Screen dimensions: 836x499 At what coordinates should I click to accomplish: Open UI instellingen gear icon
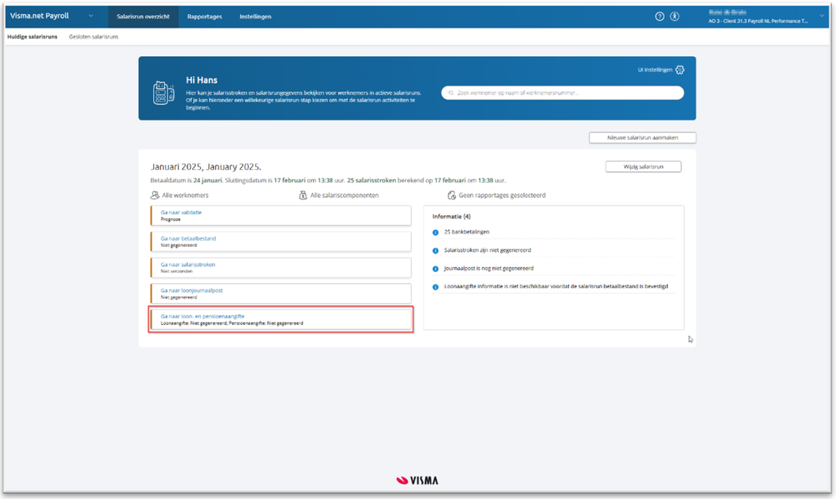(x=680, y=70)
